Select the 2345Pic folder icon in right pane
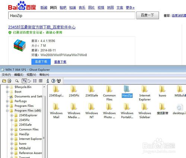 (x=74, y=89)
